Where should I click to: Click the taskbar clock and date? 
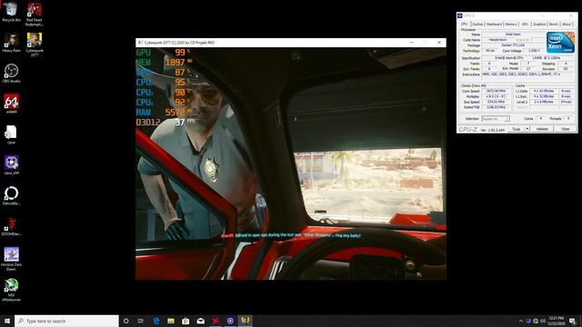pos(556,321)
